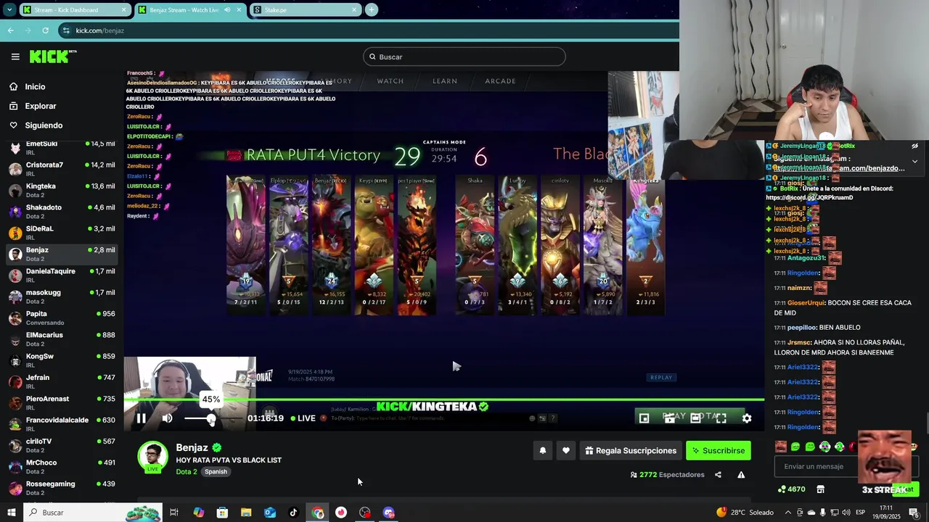Open Kingteka channel in sidebar
The image size is (929, 522).
[x=61, y=190]
